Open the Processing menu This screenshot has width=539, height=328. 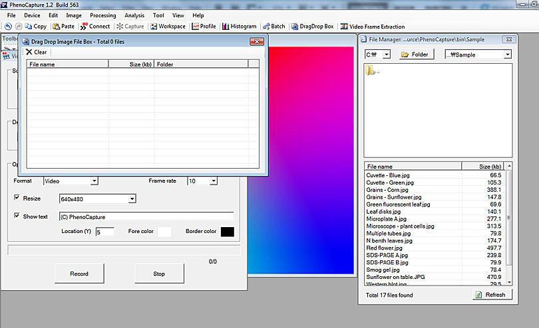pyautogui.click(x=102, y=15)
